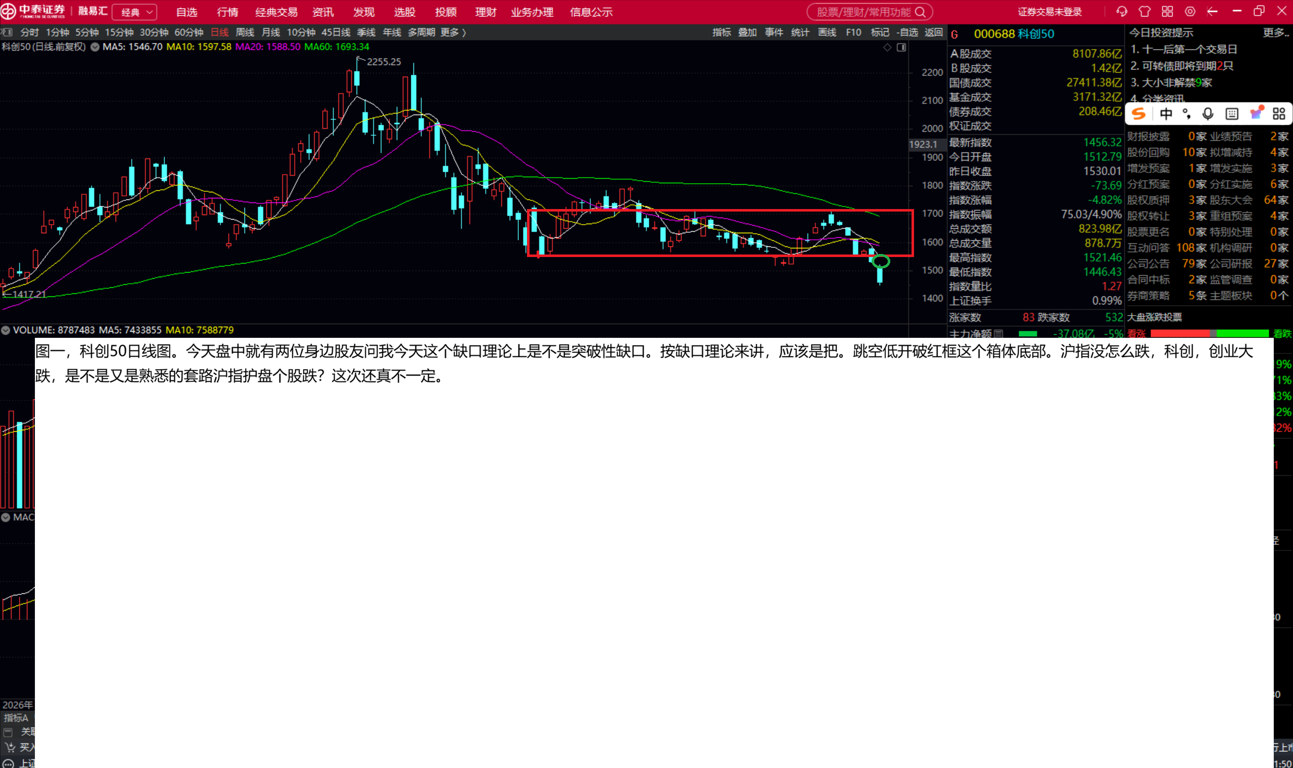
Task: Open customer service headset icon
Action: pos(1121,12)
